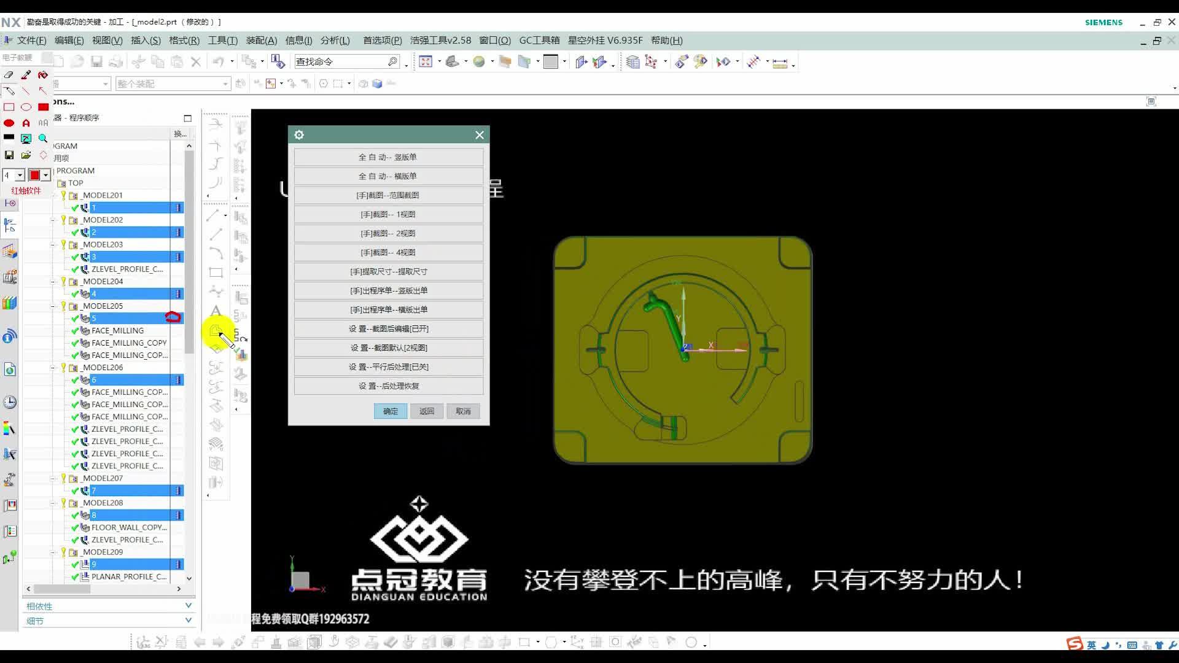The image size is (1179, 663).
Task: Expand the 相依性 panel section
Action: (x=188, y=606)
